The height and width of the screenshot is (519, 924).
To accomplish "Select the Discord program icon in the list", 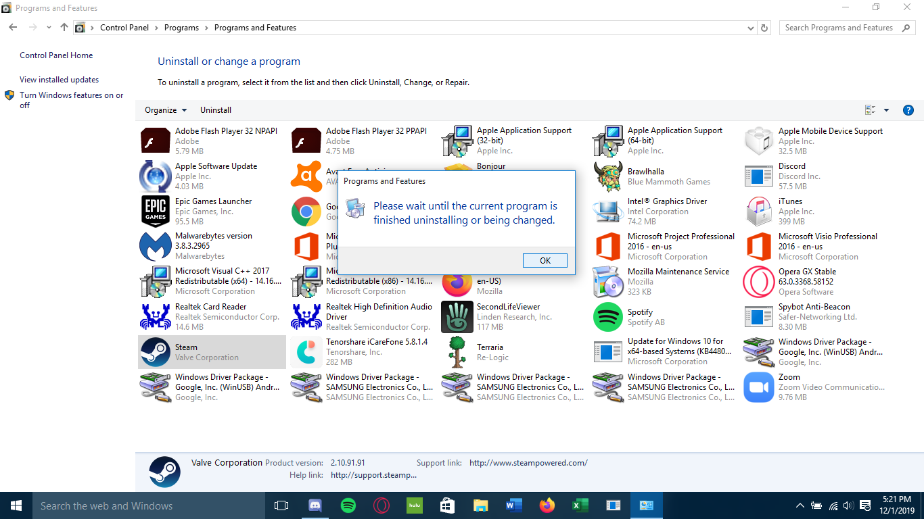I will 759,176.
